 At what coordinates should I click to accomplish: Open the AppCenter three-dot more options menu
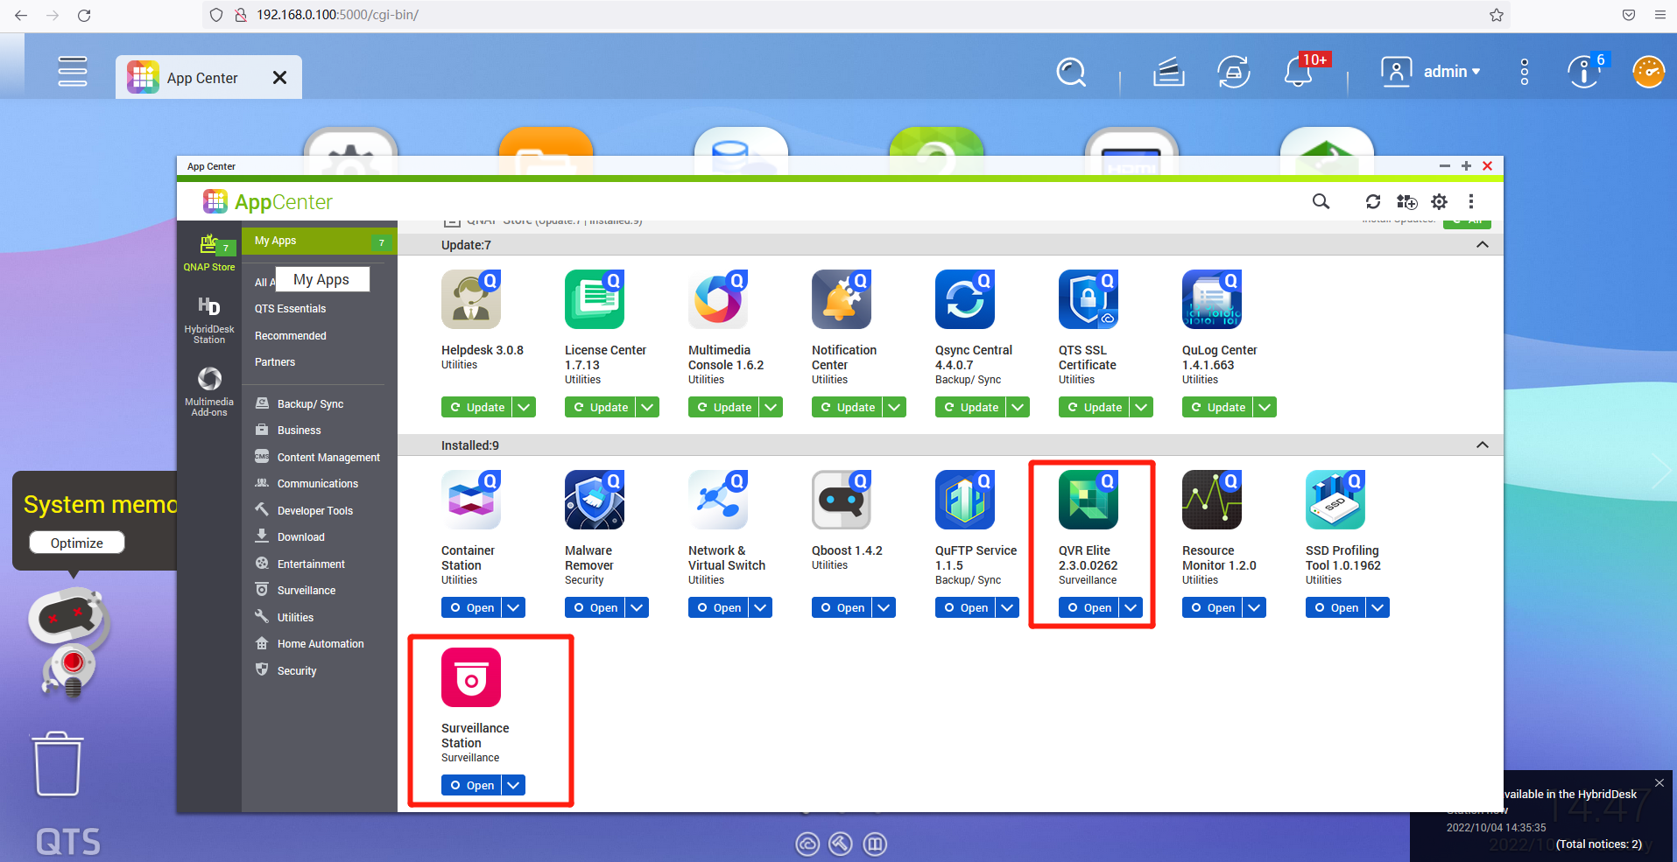[1471, 202]
